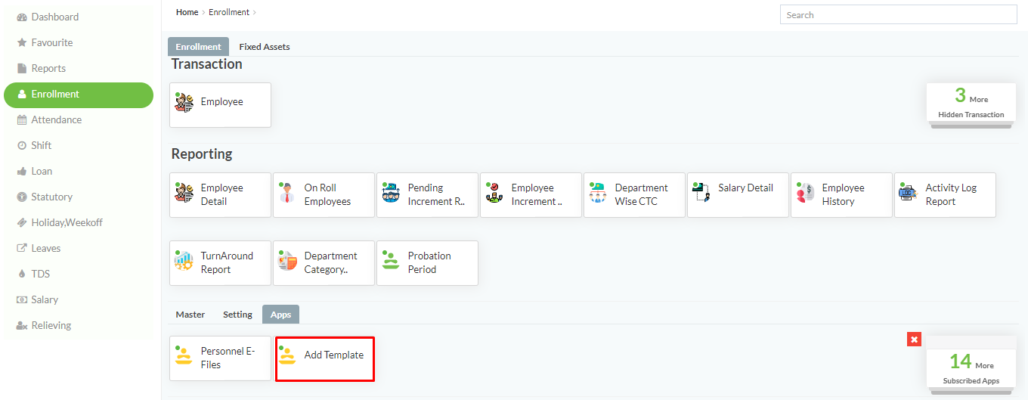Image resolution: width=1028 pixels, height=400 pixels.
Task: Close the subscribed apps panel with red X
Action: coord(915,340)
